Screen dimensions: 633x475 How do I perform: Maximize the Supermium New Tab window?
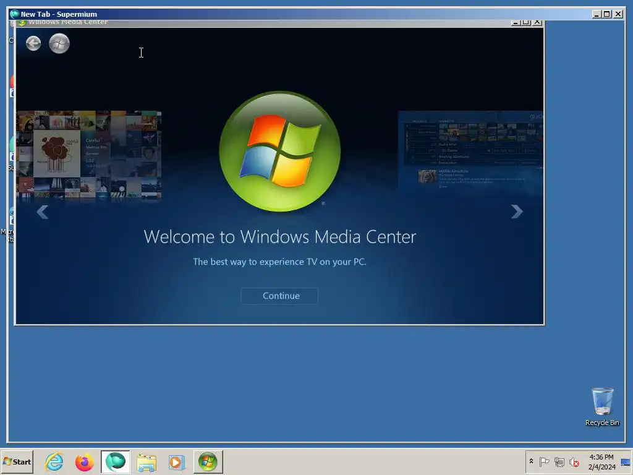tap(607, 14)
